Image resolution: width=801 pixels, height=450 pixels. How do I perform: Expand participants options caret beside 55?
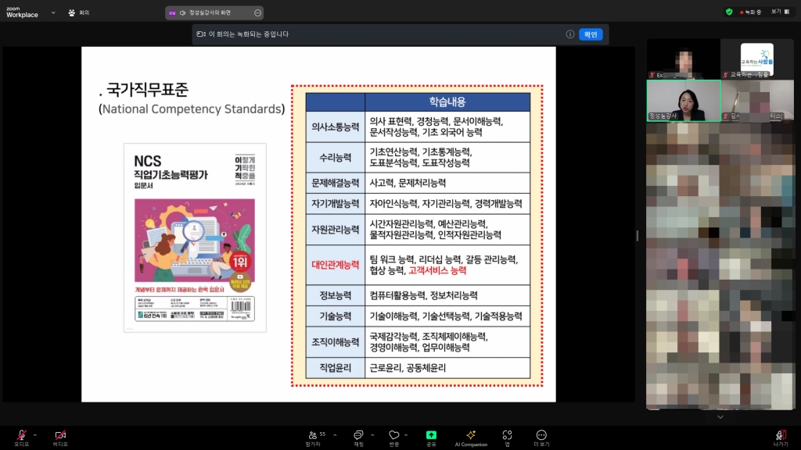(335, 435)
